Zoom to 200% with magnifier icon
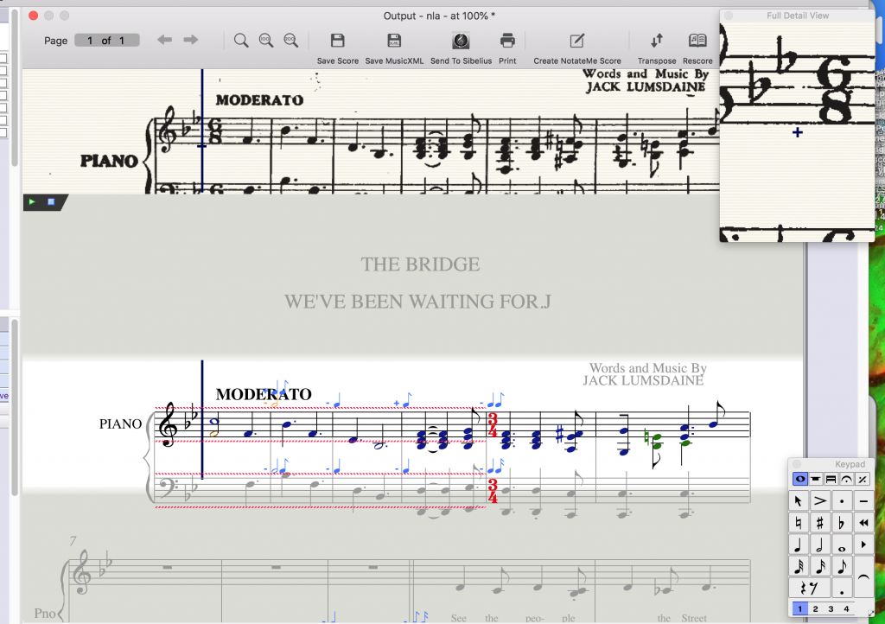The height and width of the screenshot is (624, 885). [x=290, y=41]
